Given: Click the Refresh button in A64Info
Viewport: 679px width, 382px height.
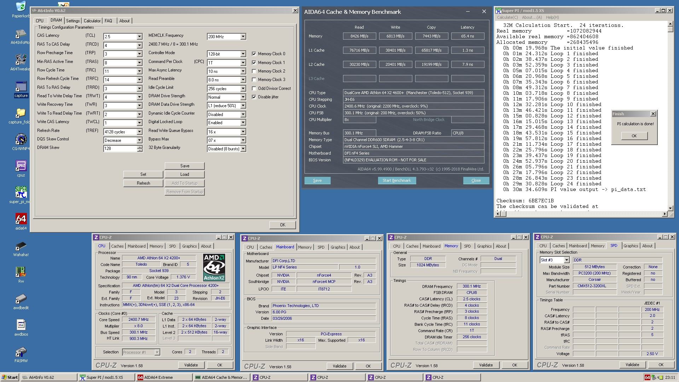Looking at the screenshot, I should point(143,183).
